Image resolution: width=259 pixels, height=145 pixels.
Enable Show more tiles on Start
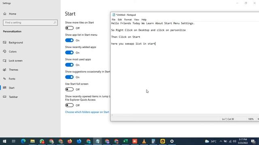point(69,28)
